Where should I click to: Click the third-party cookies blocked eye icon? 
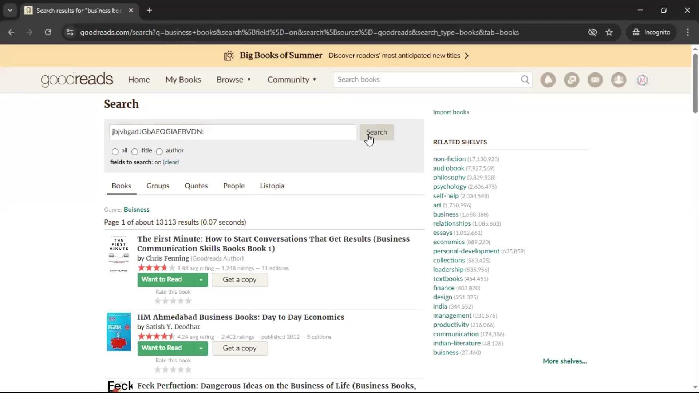[x=592, y=32]
